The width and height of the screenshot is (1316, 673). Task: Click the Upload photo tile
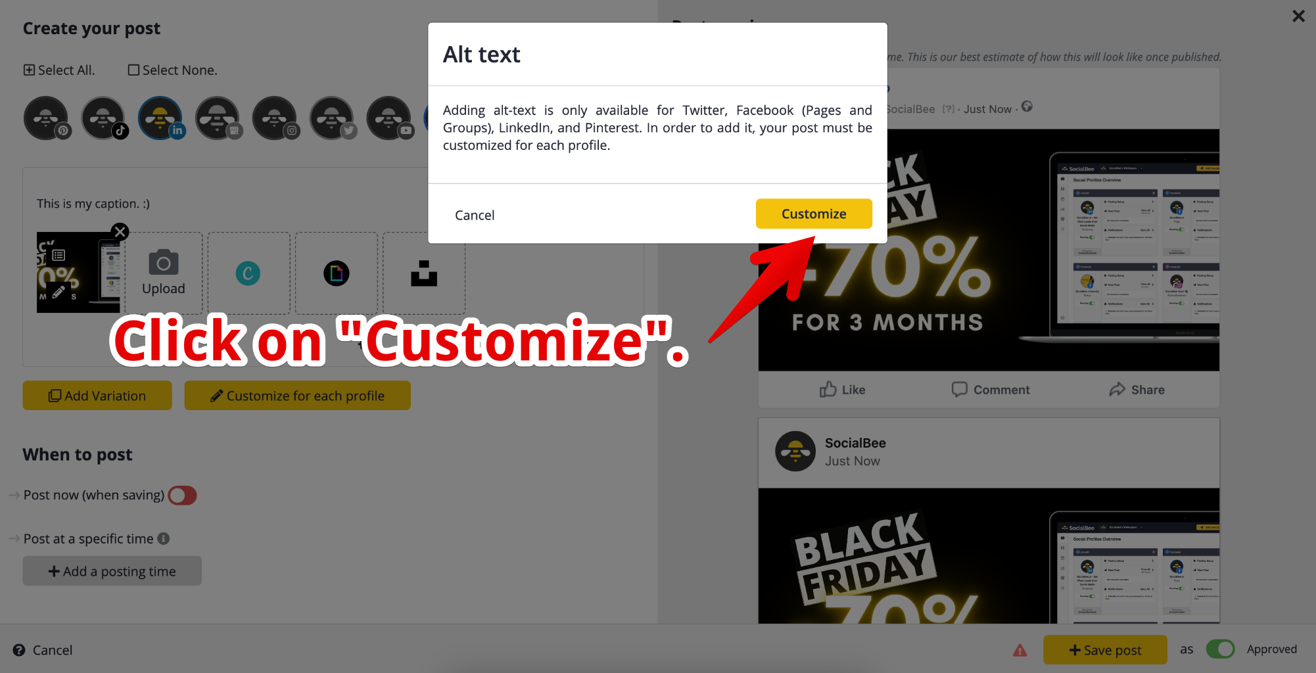[164, 273]
